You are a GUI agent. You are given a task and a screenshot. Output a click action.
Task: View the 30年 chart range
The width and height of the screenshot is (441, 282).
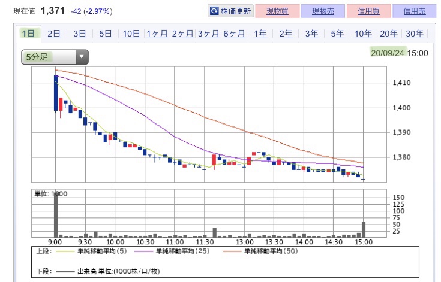coord(415,34)
